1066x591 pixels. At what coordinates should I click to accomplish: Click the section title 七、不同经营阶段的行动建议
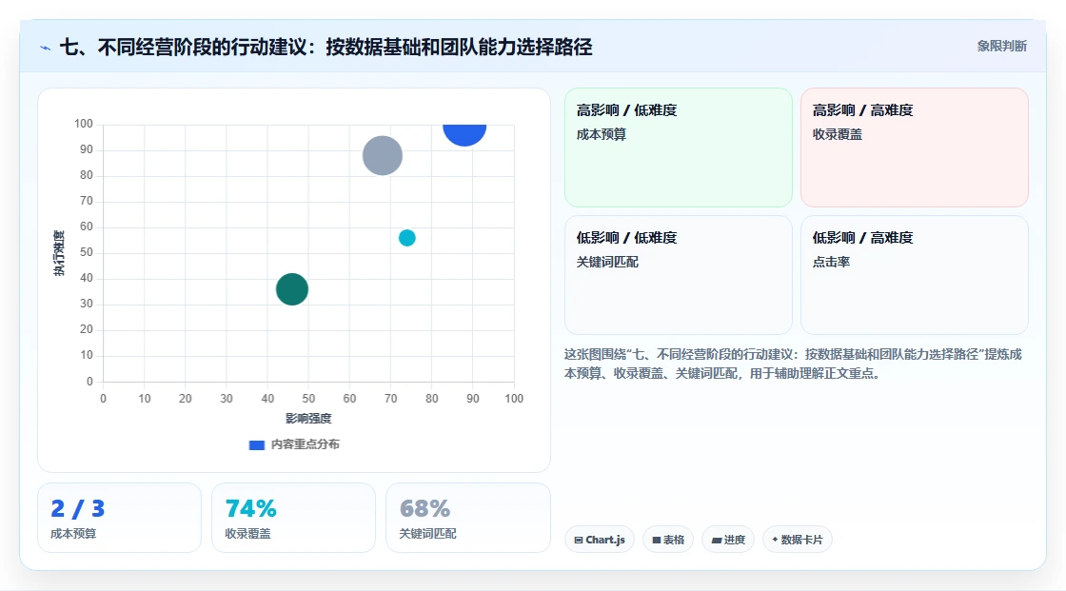326,47
